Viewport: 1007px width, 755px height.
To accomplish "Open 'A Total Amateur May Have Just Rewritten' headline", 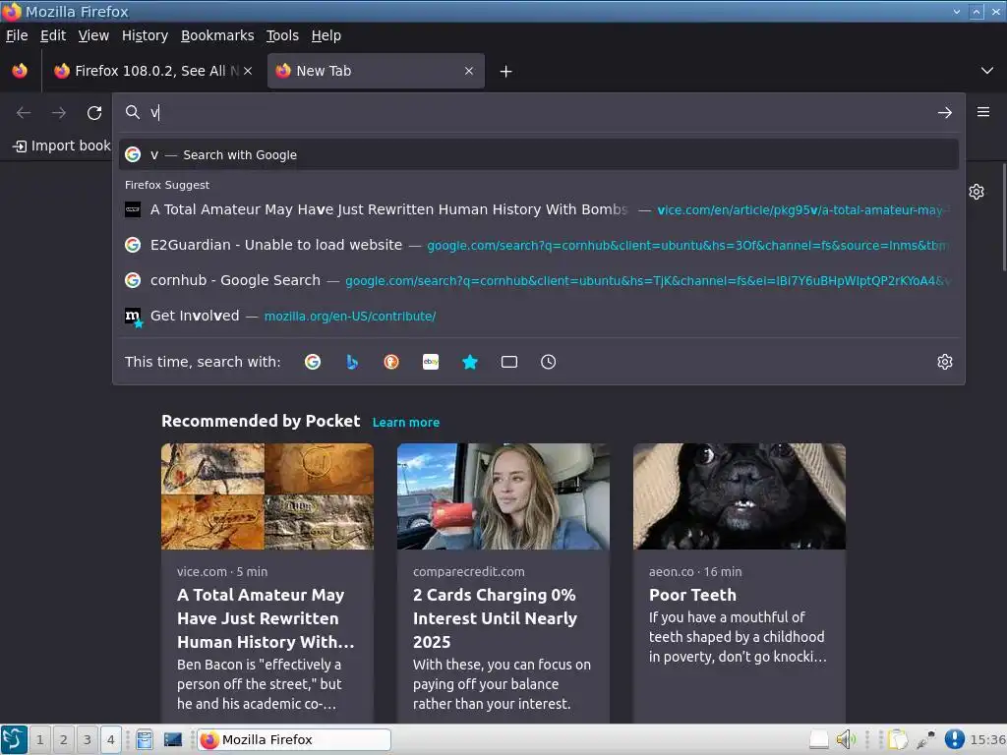I will point(266,618).
